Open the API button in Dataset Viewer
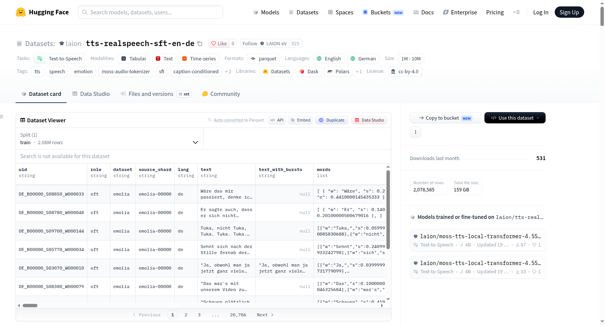This screenshot has width=605, height=325. pyautogui.click(x=277, y=120)
